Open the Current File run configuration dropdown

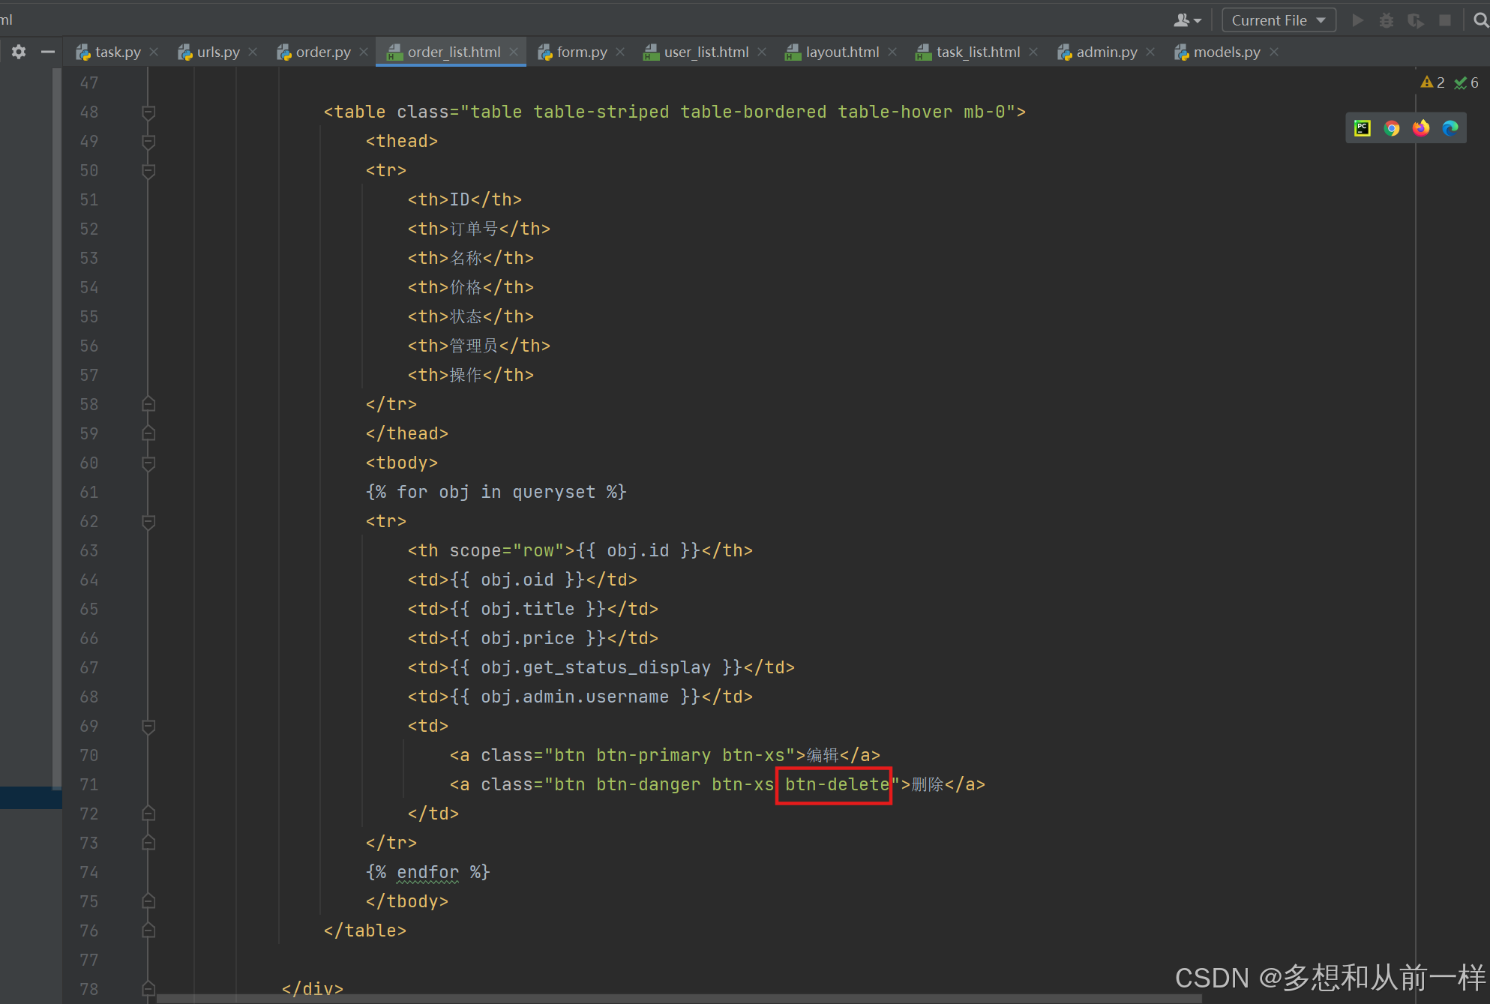[x=1279, y=20]
